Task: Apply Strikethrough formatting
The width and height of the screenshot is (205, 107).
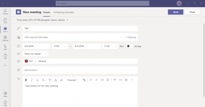Action: (x=43, y=80)
